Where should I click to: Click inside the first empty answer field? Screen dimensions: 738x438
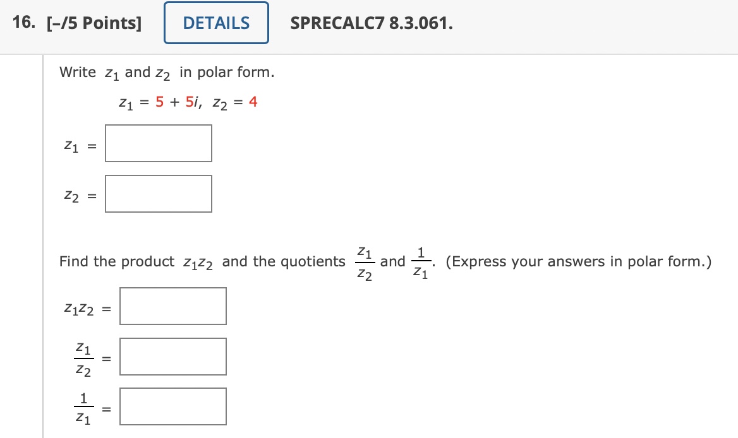coord(158,143)
